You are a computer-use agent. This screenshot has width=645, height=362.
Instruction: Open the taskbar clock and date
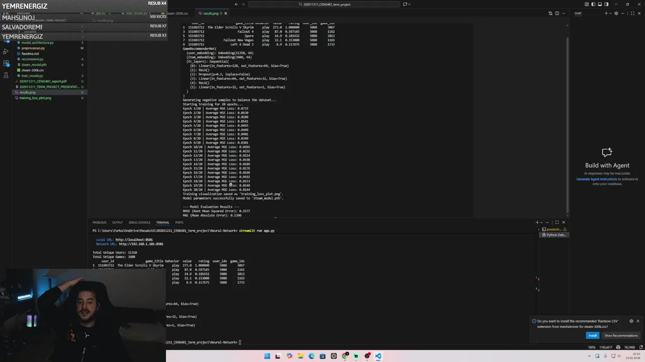pos(633,356)
